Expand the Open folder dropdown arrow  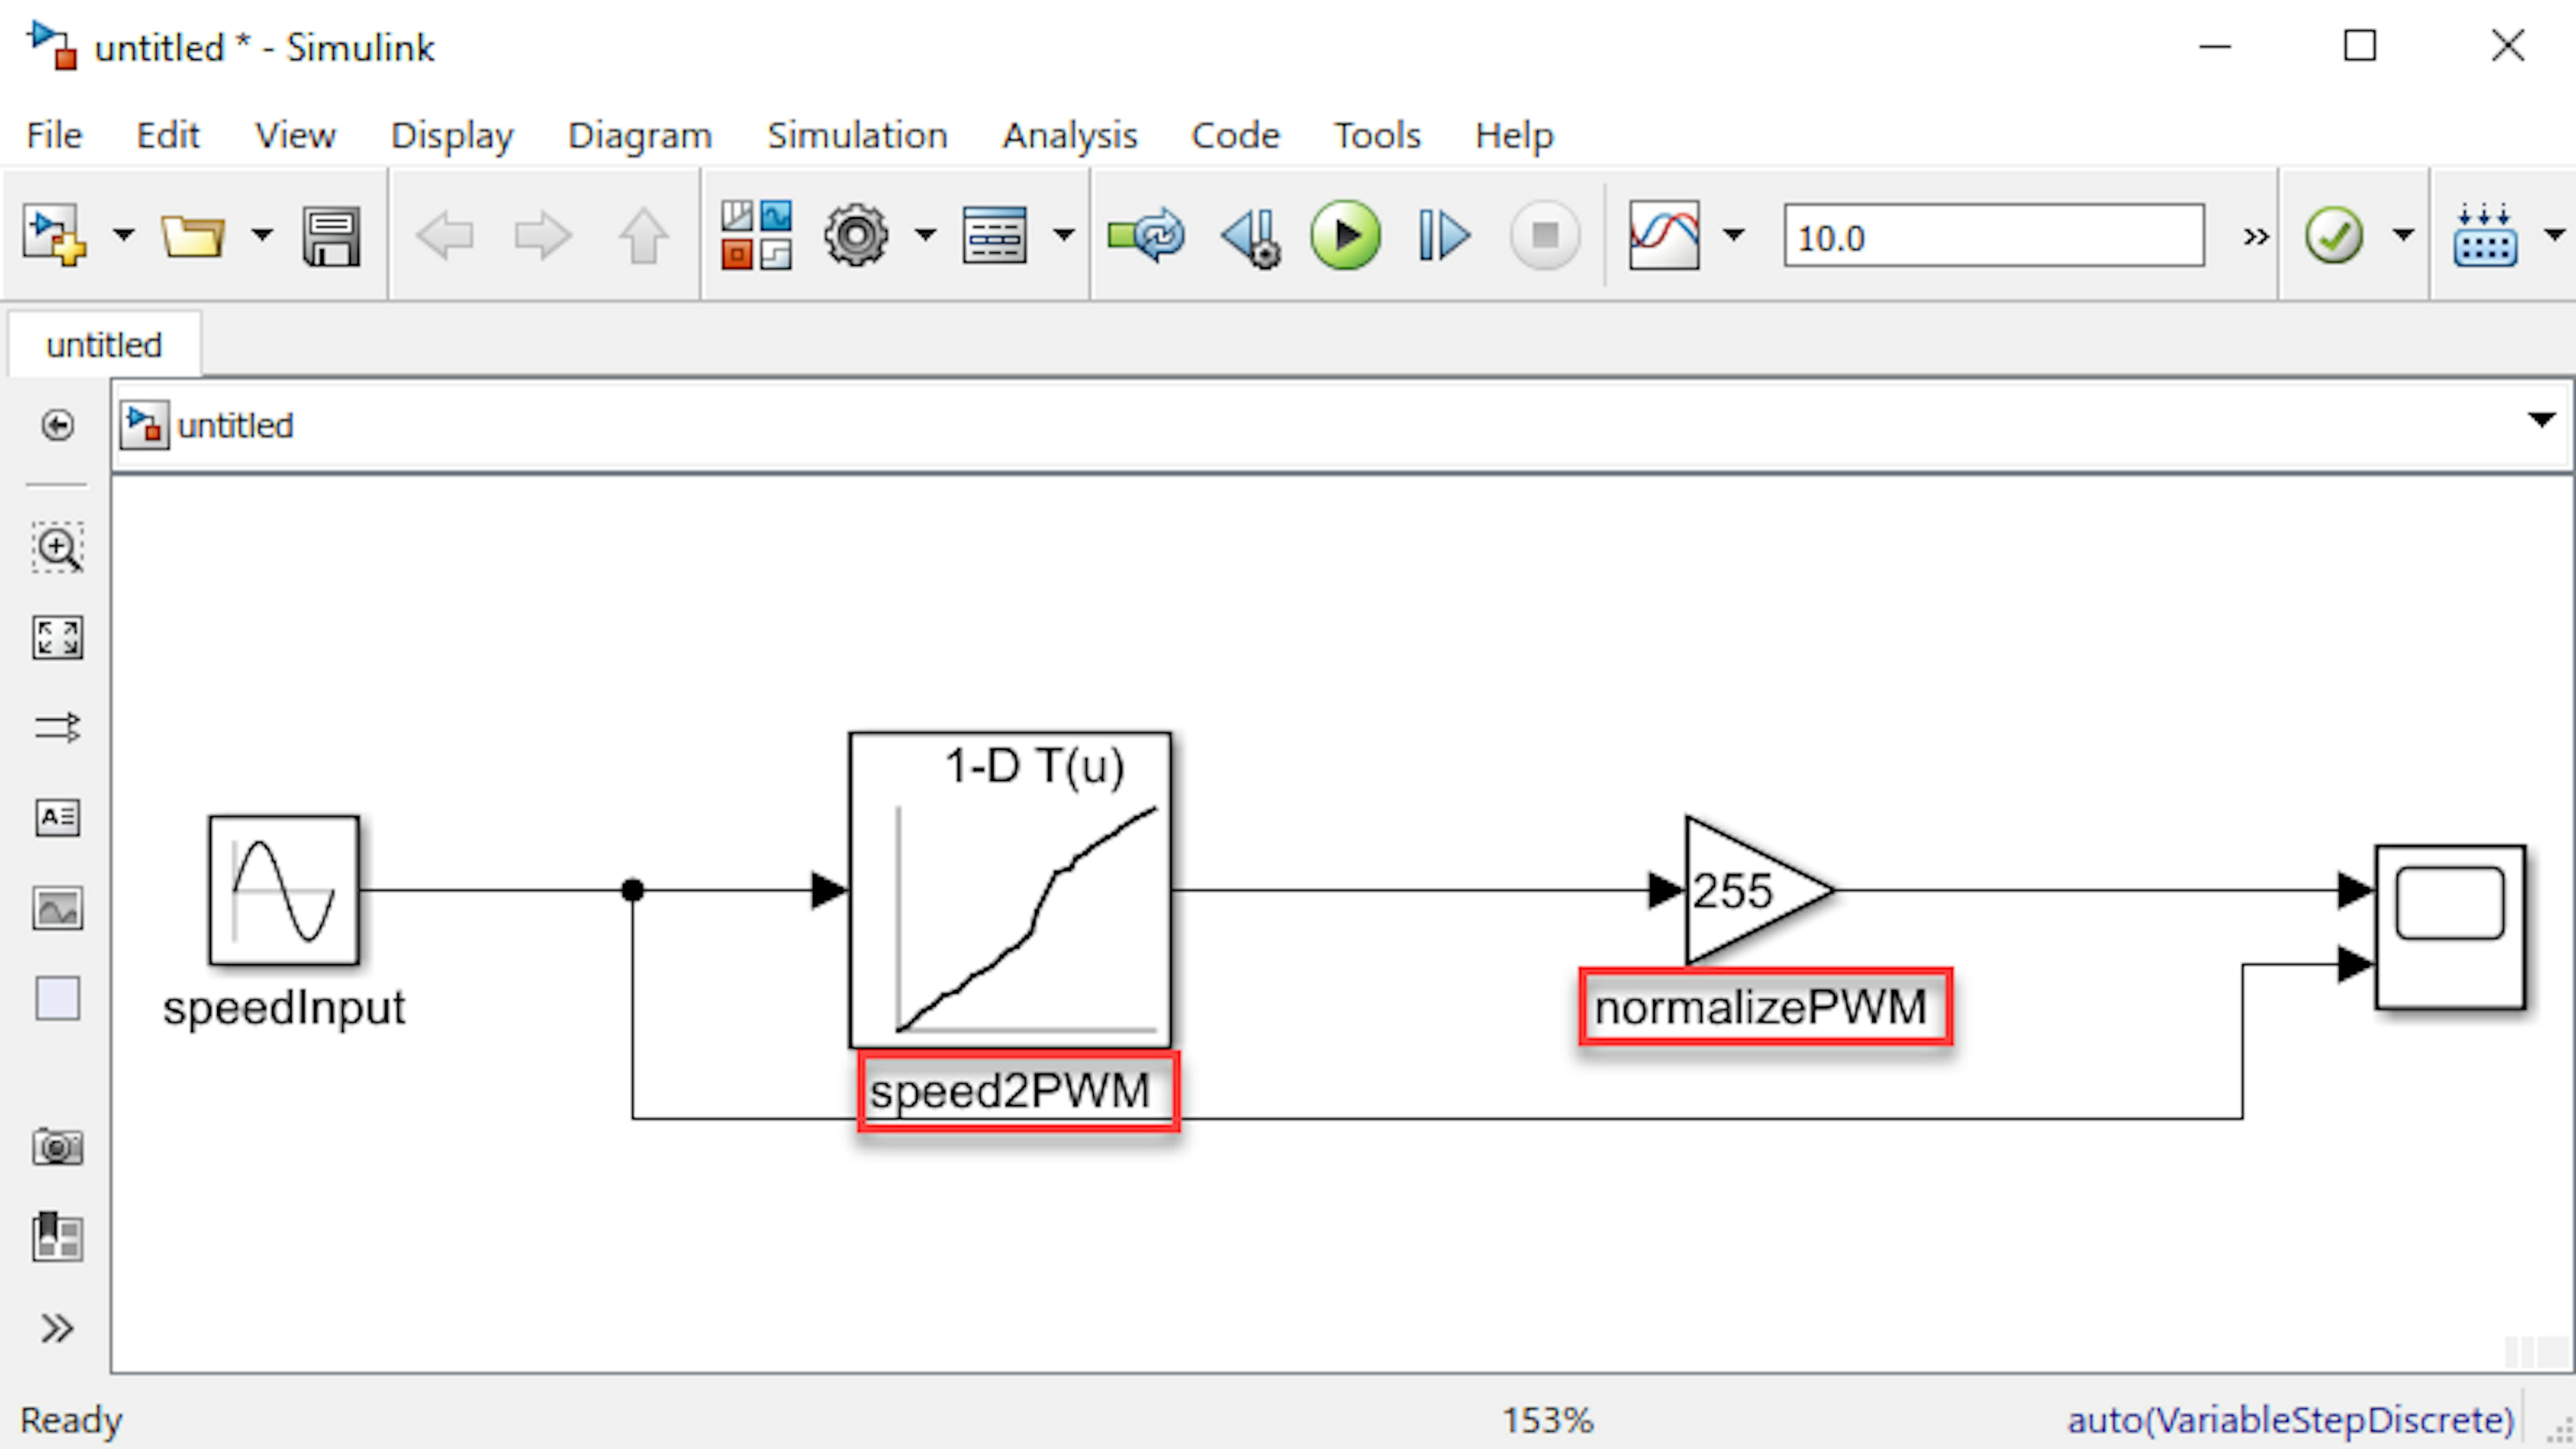click(x=262, y=236)
